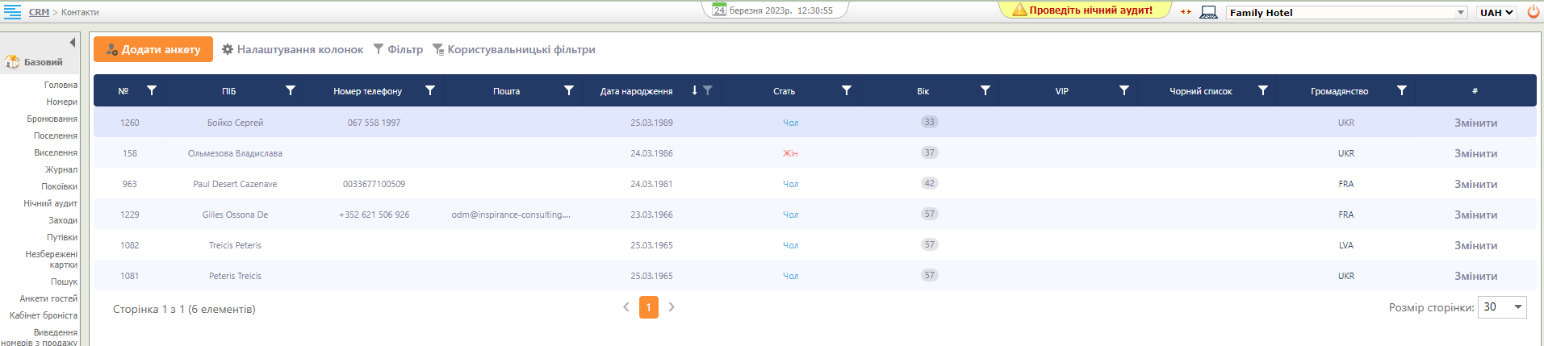Collapse the left sidebar panel
Screen dimensions: 1544x346
tap(73, 42)
